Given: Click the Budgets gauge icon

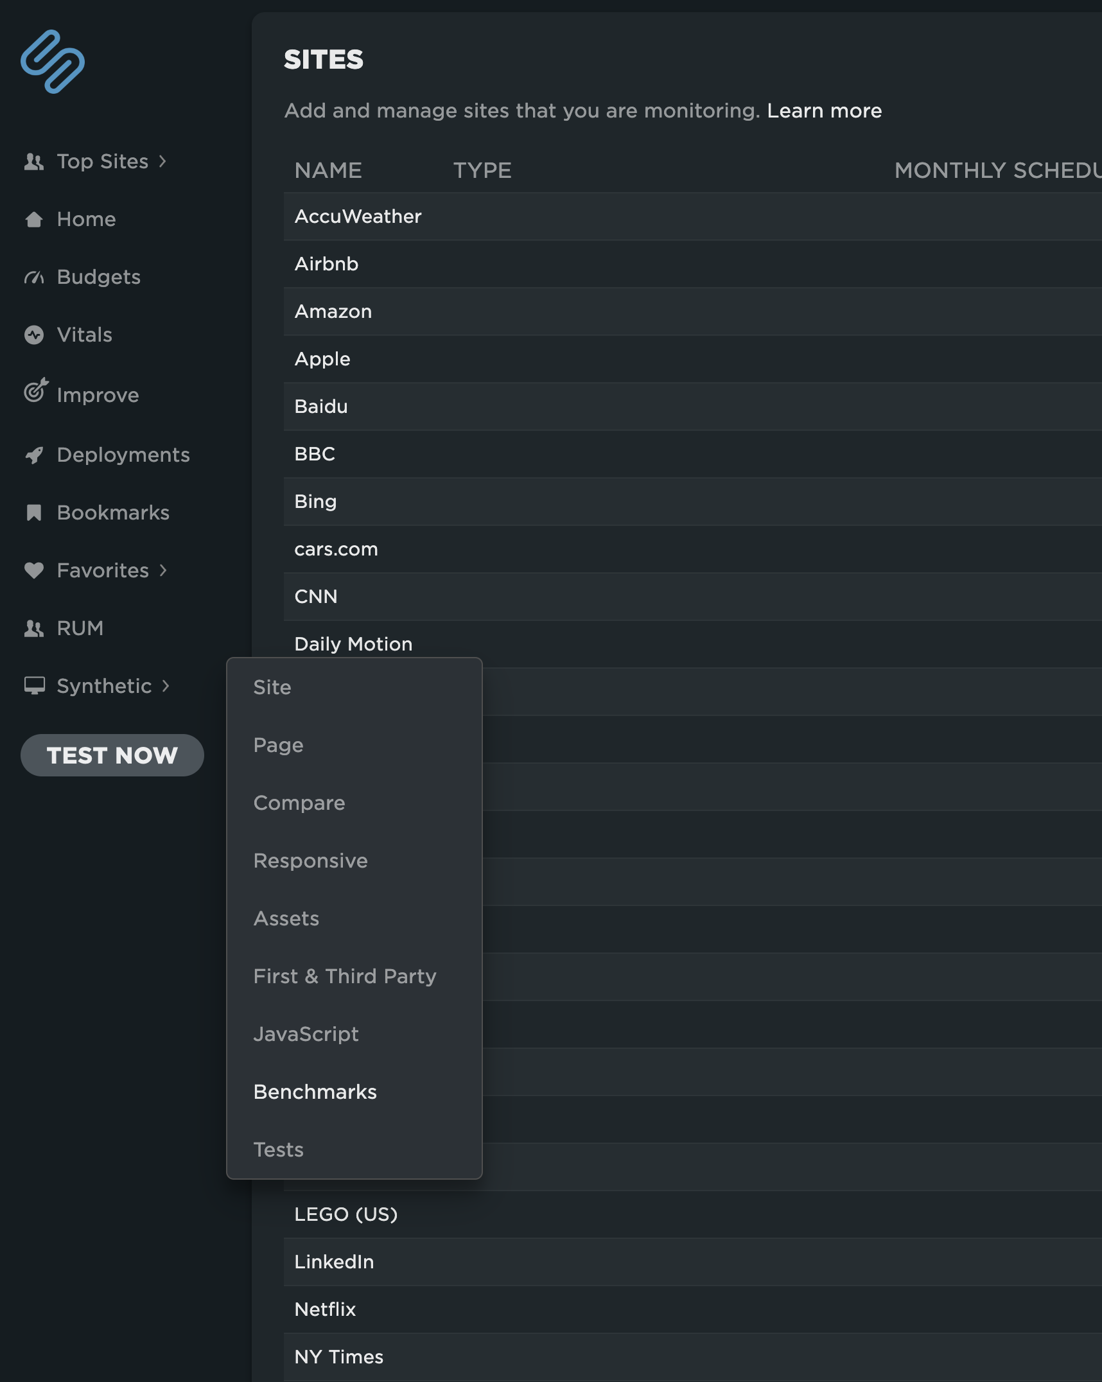Looking at the screenshot, I should click(34, 277).
